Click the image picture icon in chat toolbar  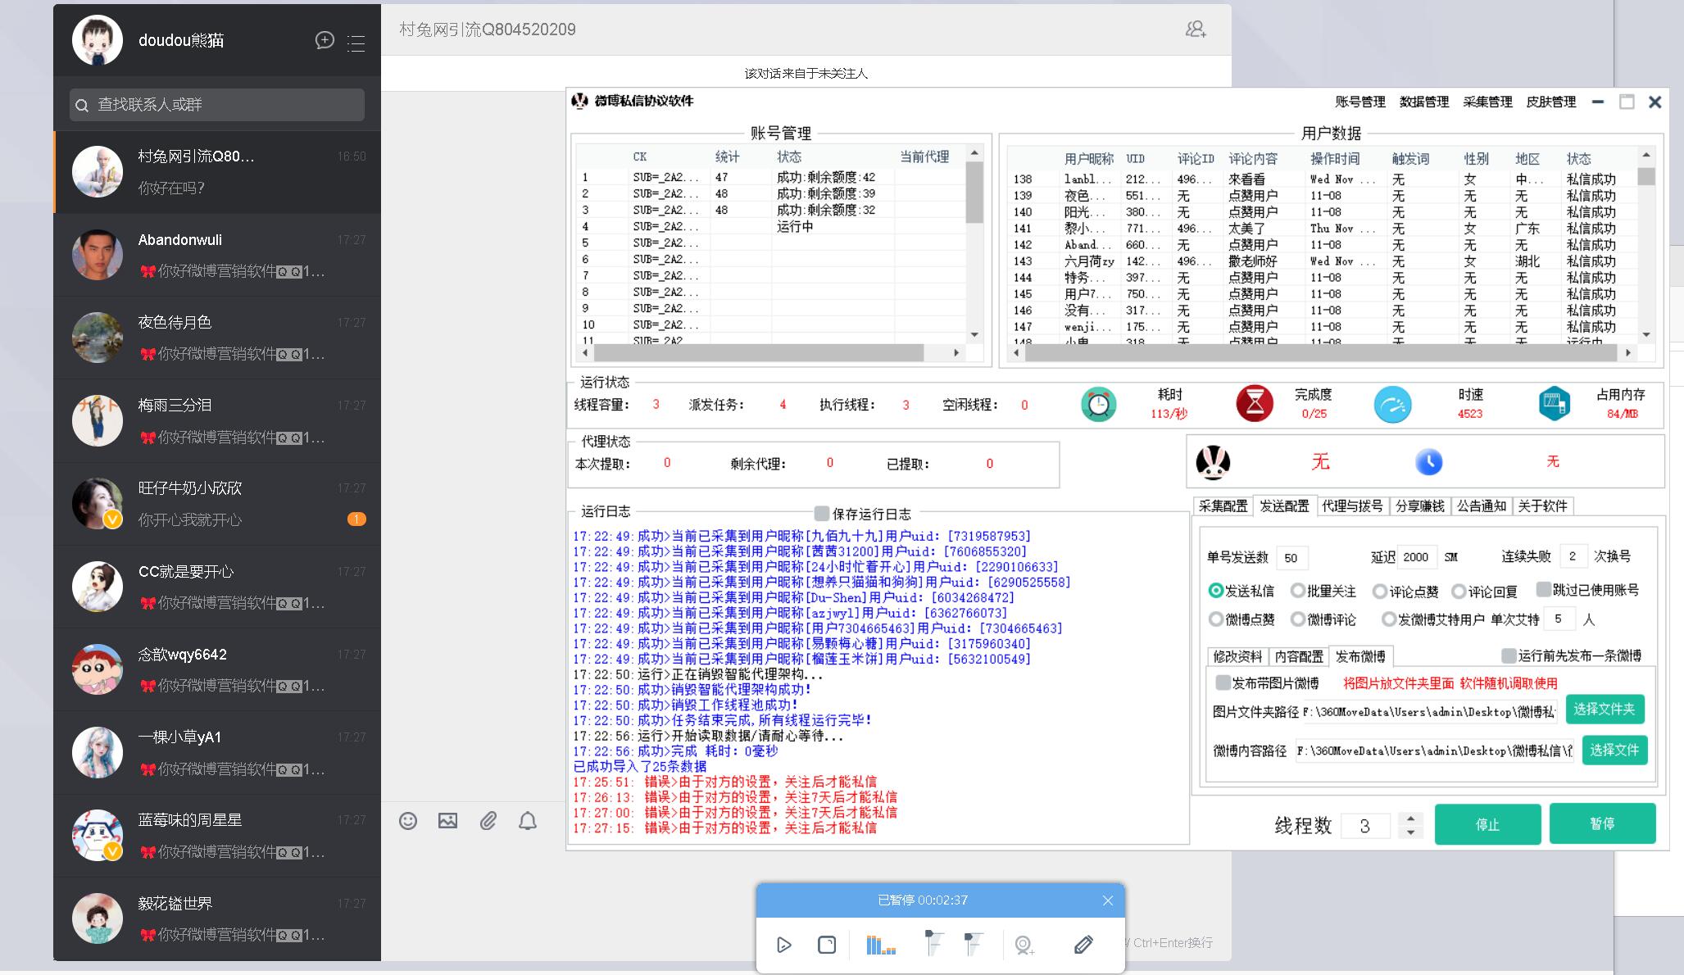coord(447,821)
